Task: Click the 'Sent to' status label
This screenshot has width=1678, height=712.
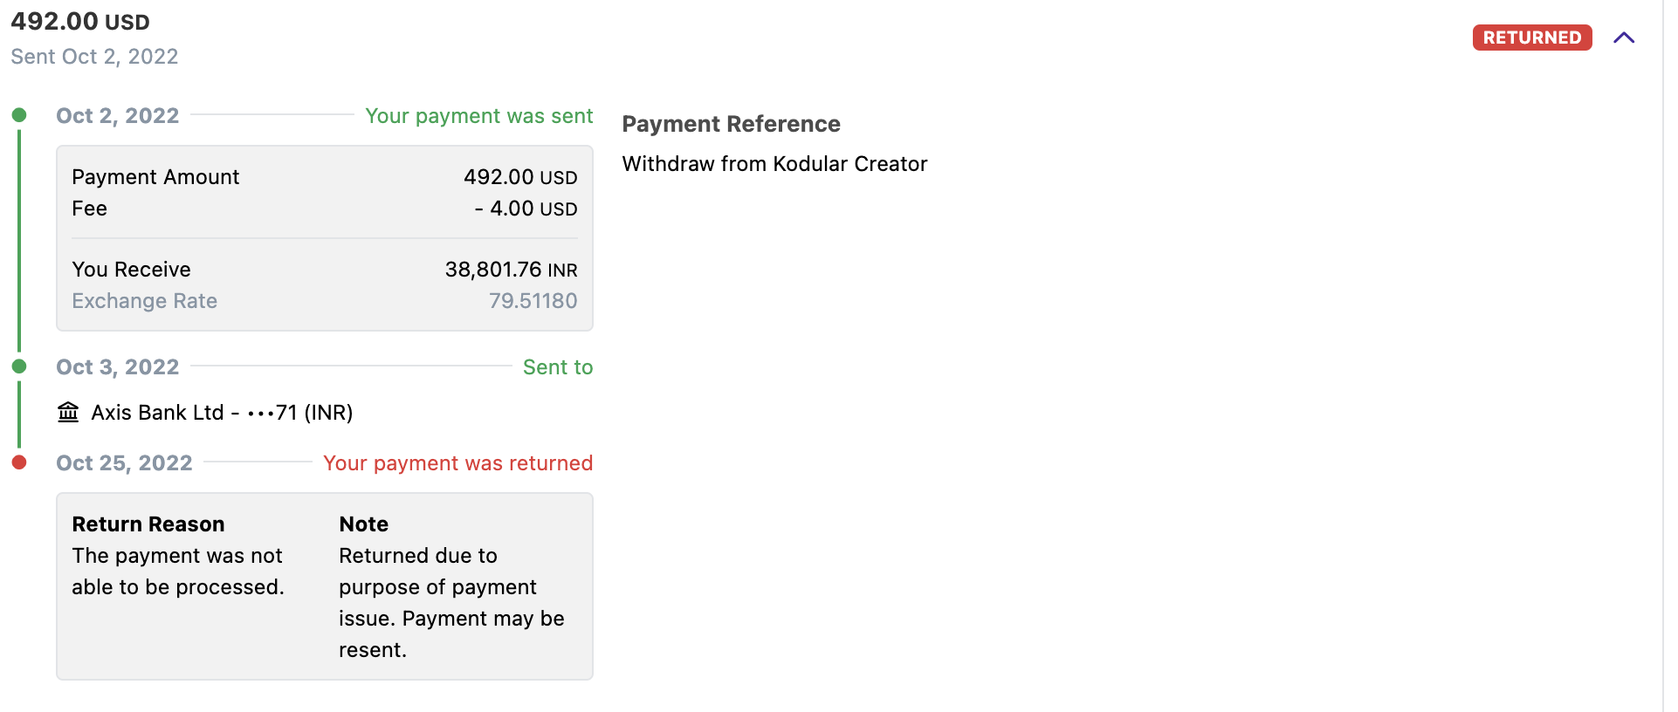Action: [557, 367]
